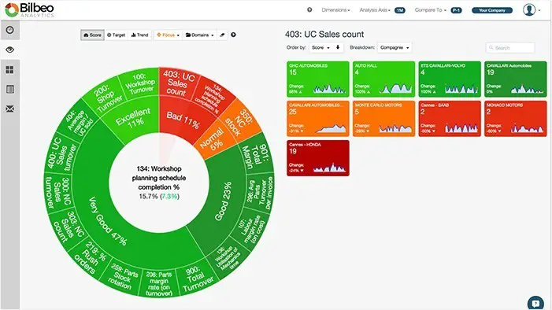Click the 403: UC Sales count heading
Screen dimensions: 552x310
[x=324, y=34]
